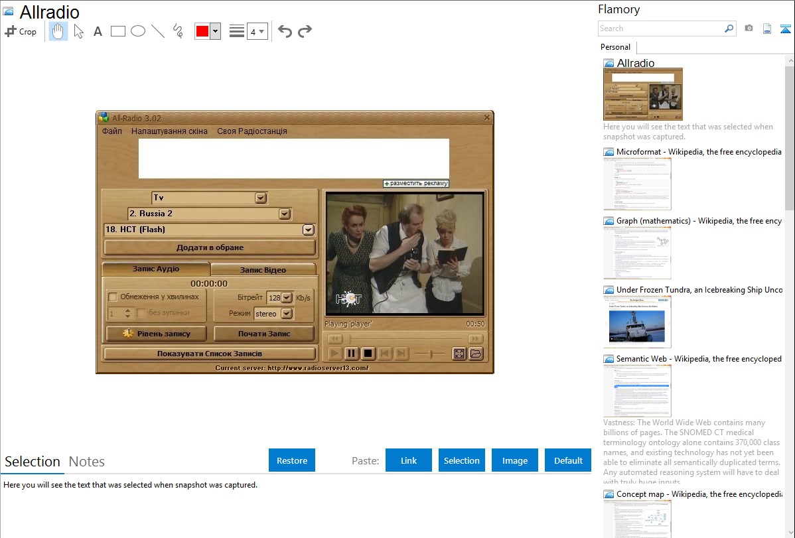This screenshot has height=538, width=795.
Task: Expand the 2. Russia 2 dropdown
Action: (285, 214)
